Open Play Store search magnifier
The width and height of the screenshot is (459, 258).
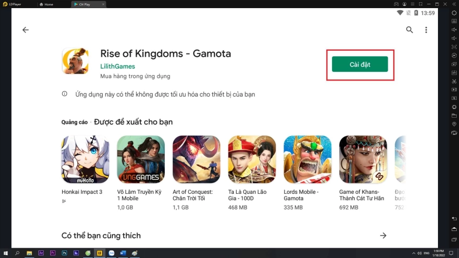410,30
